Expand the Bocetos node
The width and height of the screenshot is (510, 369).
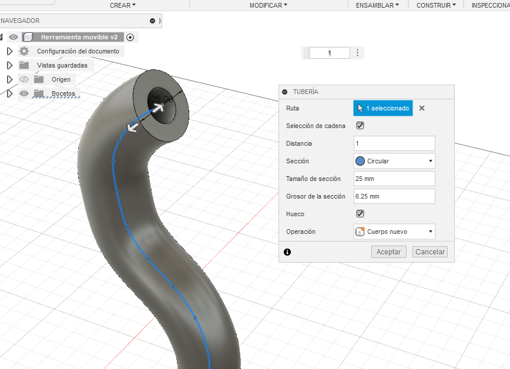[x=10, y=93]
